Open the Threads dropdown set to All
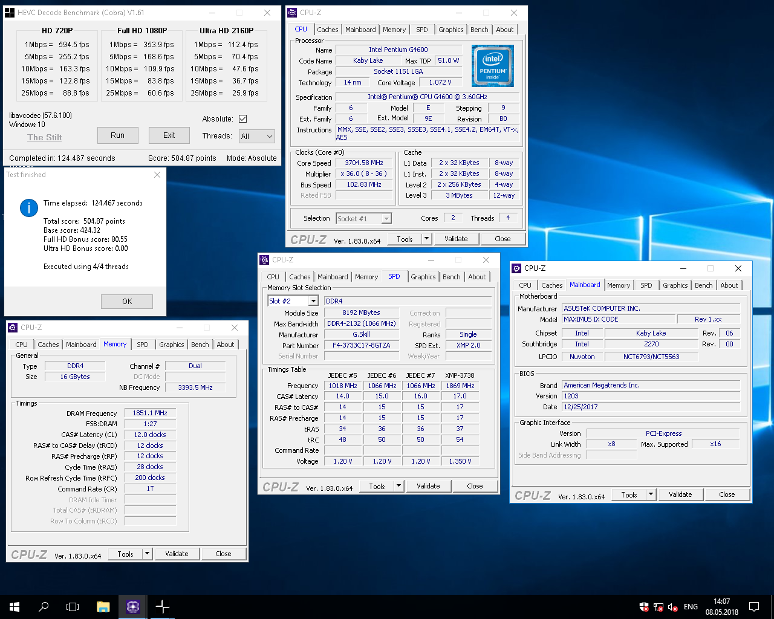This screenshot has height=619, width=774. pyautogui.click(x=257, y=137)
